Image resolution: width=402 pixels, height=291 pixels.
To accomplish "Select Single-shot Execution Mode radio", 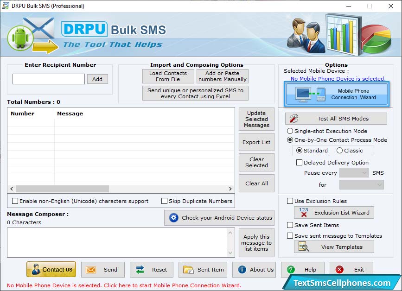I will 290,131.
